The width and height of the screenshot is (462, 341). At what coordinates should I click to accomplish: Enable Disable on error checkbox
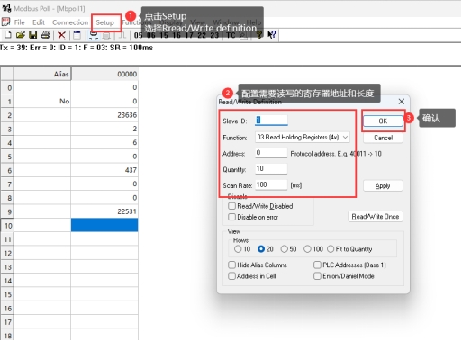tap(231, 217)
